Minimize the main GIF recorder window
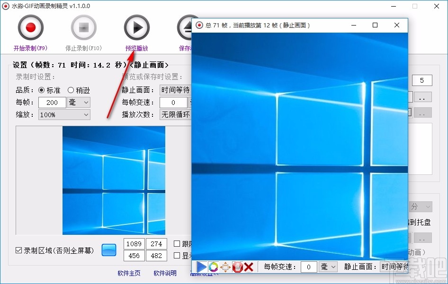Screen dimensions: 448x284 point(394,6)
